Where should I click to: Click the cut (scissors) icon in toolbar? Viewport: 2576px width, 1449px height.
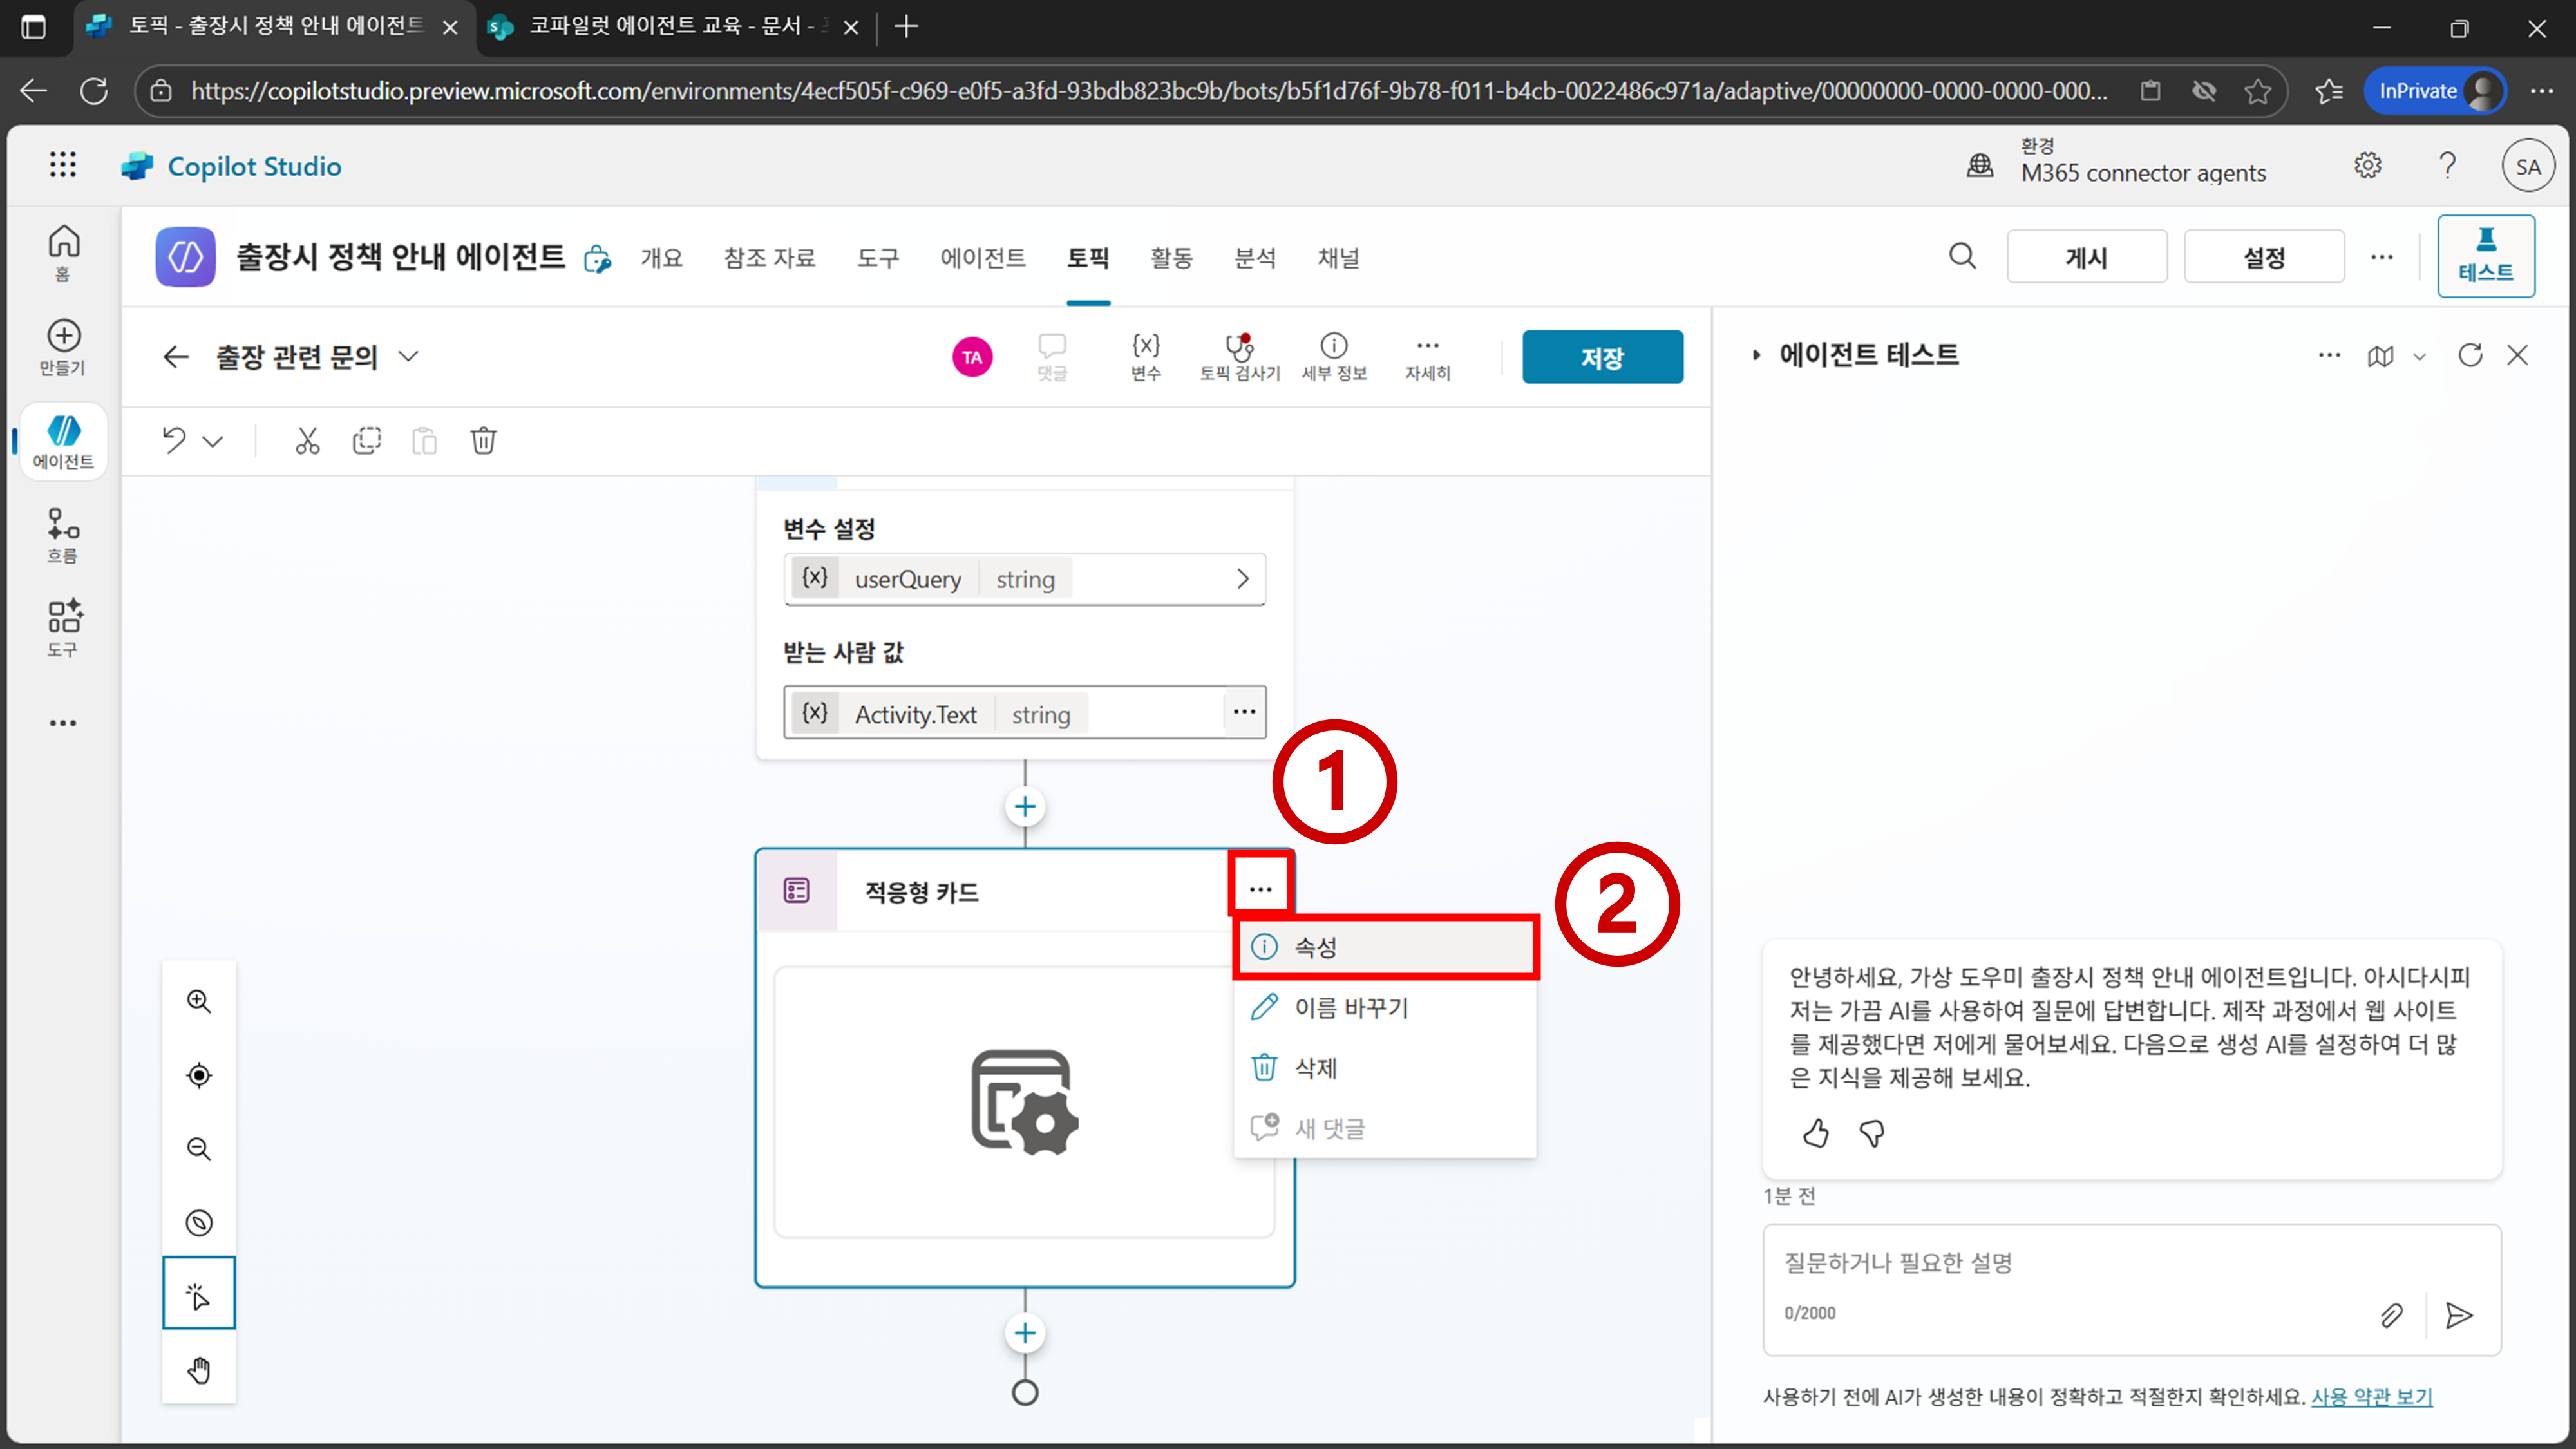point(307,441)
